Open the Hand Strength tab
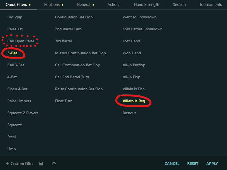Screen dimensions: 227x170 (146, 4)
